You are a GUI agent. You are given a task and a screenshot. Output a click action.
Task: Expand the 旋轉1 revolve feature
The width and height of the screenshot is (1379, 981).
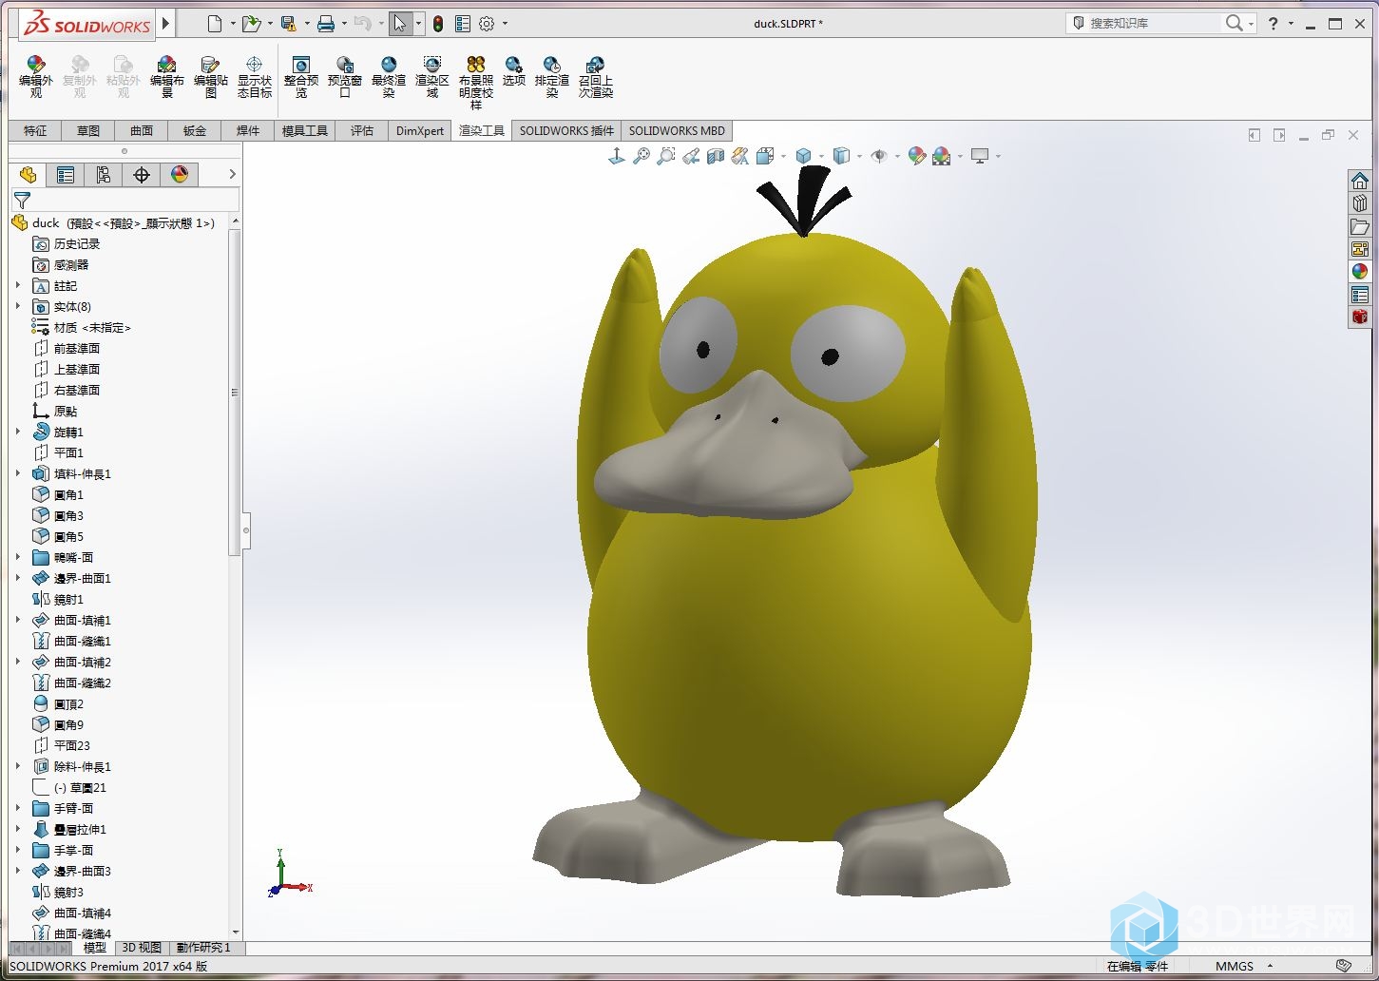(x=18, y=432)
